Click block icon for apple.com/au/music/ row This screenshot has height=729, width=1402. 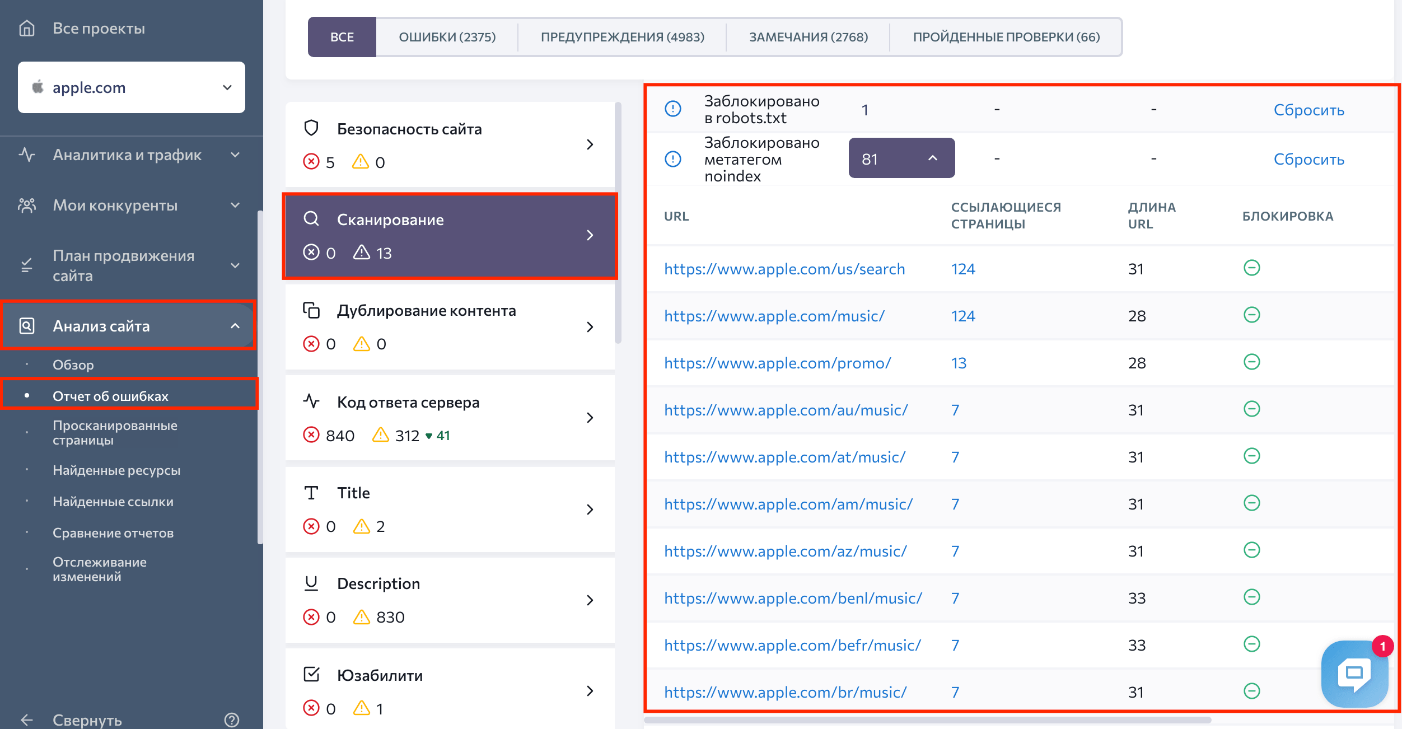tap(1252, 409)
